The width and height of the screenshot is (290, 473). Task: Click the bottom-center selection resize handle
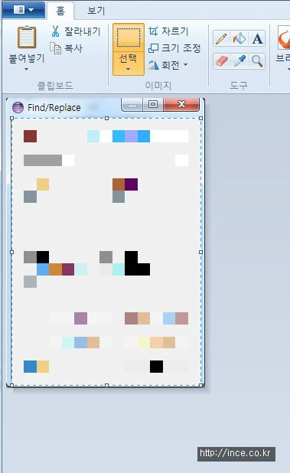(x=106, y=385)
